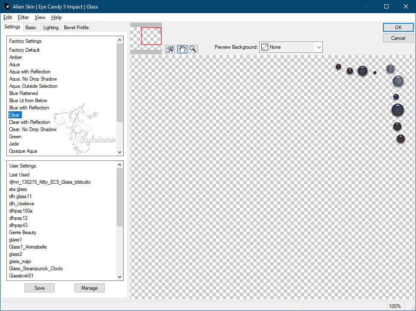Select the @nn_130215_Kitty_EC5_Glass_tdstudio setting
Viewport: 416px width, 311px height.
50,182
